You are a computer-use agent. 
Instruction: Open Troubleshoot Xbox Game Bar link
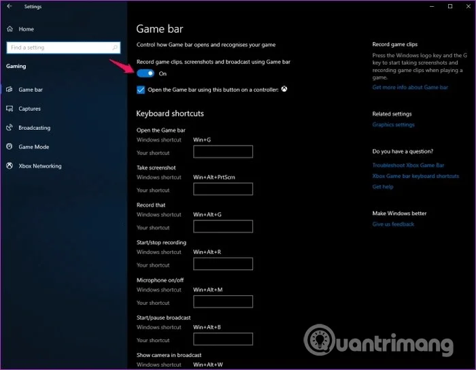[x=408, y=165]
